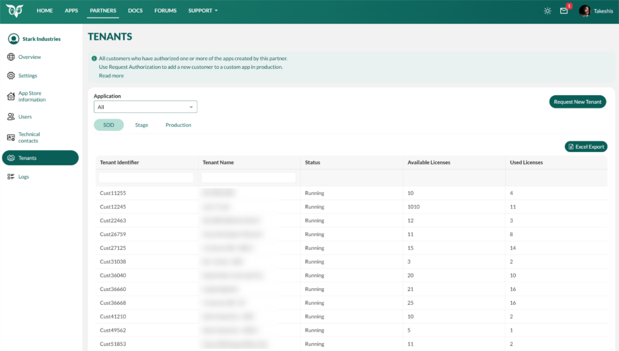The height and width of the screenshot is (351, 619).
Task: Expand the Application dropdown set to All
Action: pos(145,107)
